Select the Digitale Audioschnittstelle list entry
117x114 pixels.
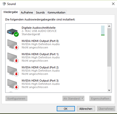click(56, 31)
